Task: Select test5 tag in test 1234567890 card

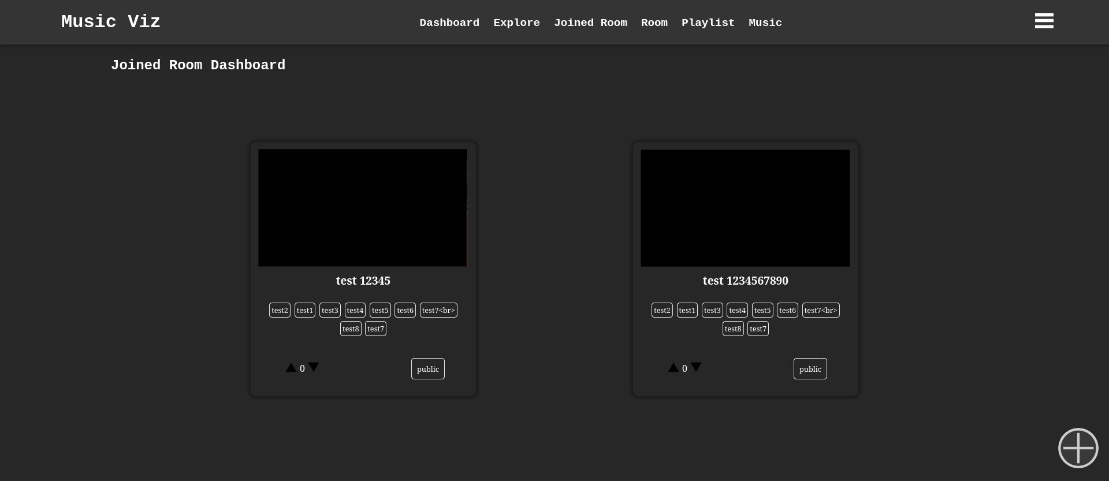Action: 762,310
